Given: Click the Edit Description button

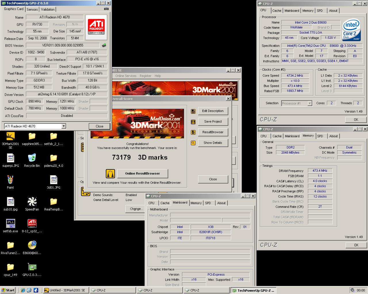Looking at the screenshot, I should coord(213,111).
